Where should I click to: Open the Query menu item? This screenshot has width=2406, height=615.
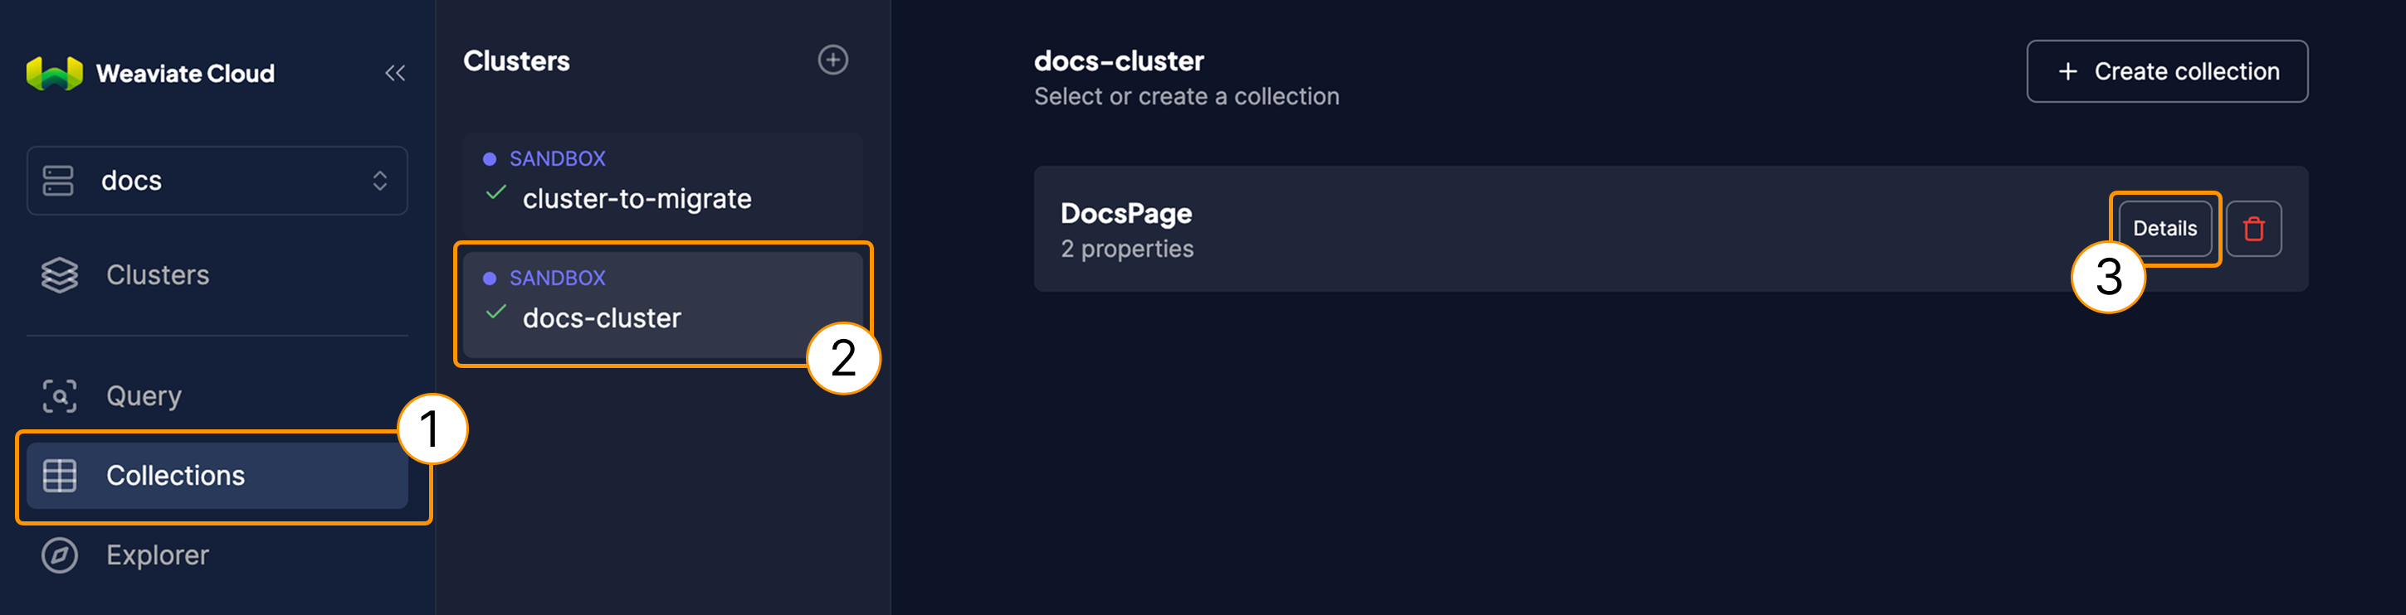pos(217,395)
